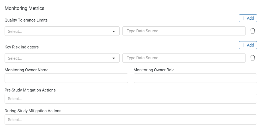
Task: Open the Quality Tolerance Limits select dropdown
Action: click(x=62, y=31)
